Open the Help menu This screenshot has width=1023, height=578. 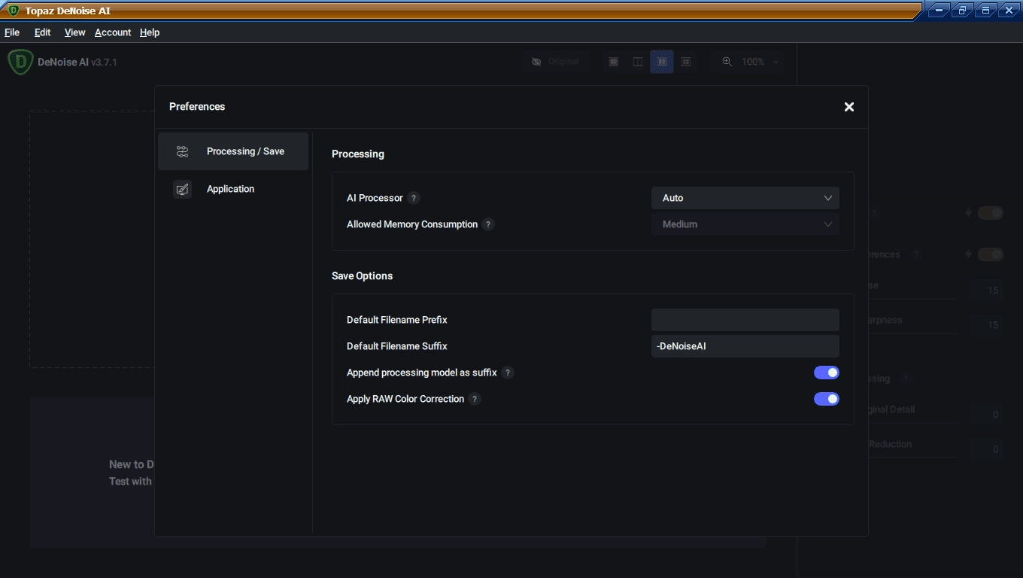point(150,32)
